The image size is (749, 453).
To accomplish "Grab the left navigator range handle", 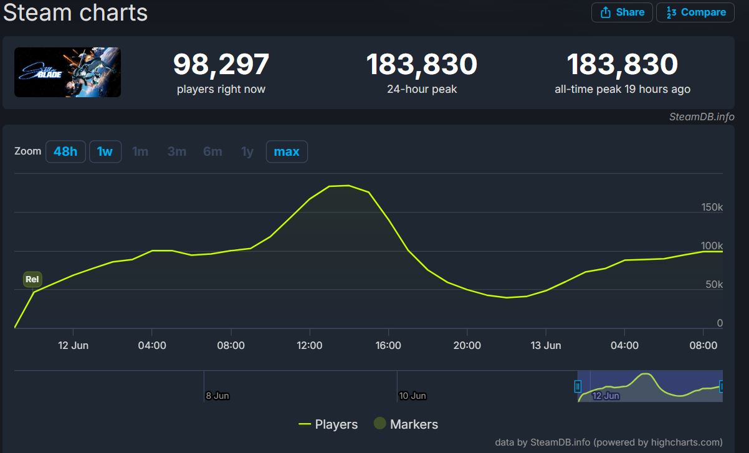I will (x=578, y=387).
